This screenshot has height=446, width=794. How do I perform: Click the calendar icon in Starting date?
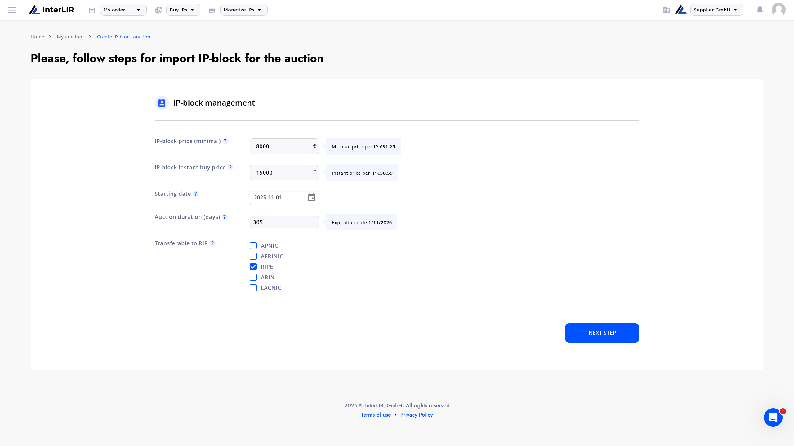(x=312, y=197)
